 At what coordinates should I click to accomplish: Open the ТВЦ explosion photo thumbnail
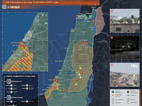(125, 75)
